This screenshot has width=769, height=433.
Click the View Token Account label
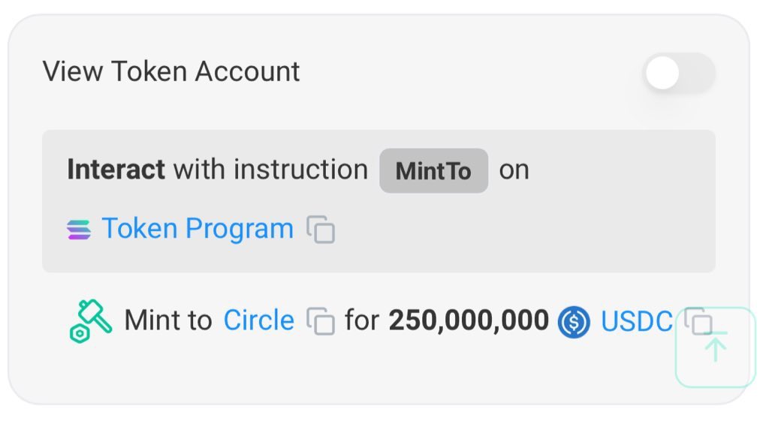(x=171, y=71)
